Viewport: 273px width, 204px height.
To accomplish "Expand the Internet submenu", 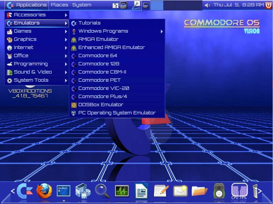I will tap(37, 47).
